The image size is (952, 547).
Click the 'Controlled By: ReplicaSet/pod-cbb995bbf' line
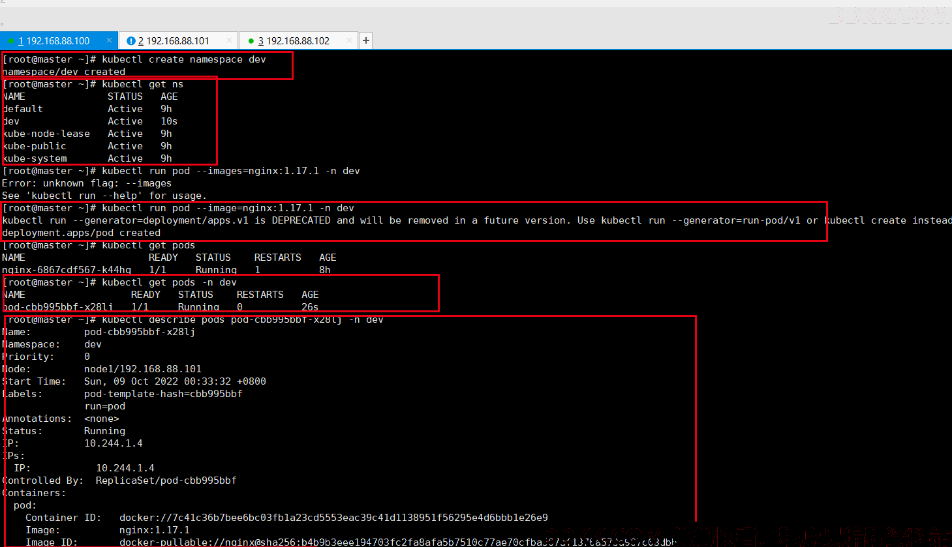(x=119, y=480)
